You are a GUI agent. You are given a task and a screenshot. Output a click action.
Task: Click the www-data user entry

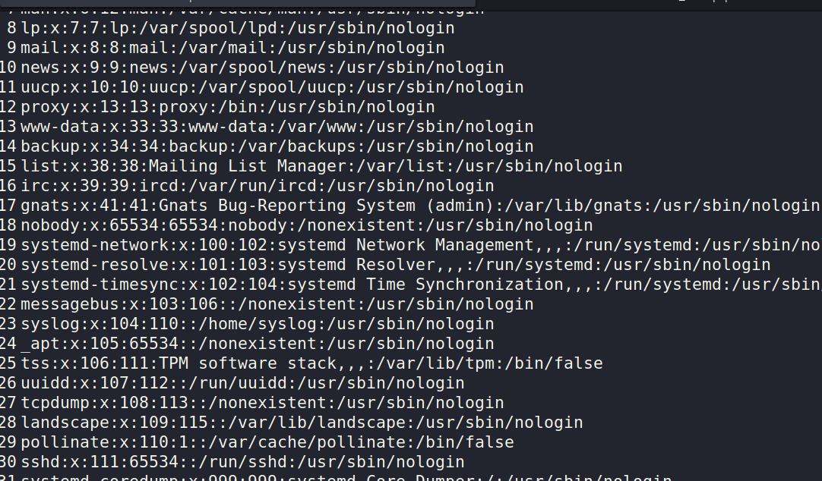[277, 127]
